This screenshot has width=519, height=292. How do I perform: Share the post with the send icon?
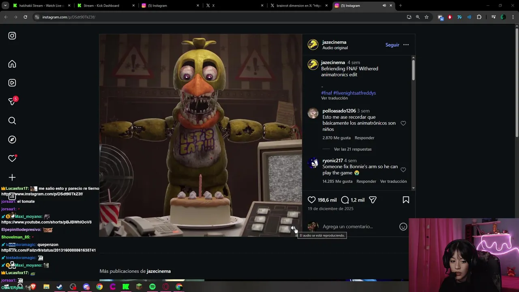(373, 200)
